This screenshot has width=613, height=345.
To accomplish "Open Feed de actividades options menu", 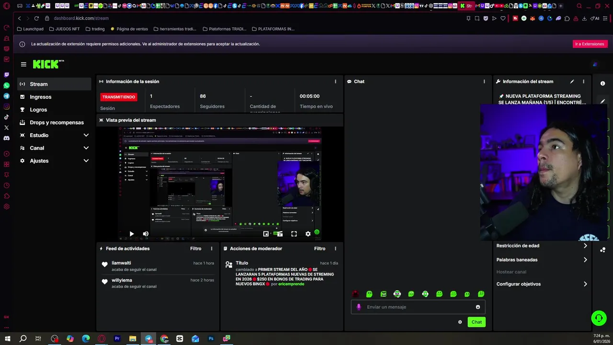I will tap(212, 249).
